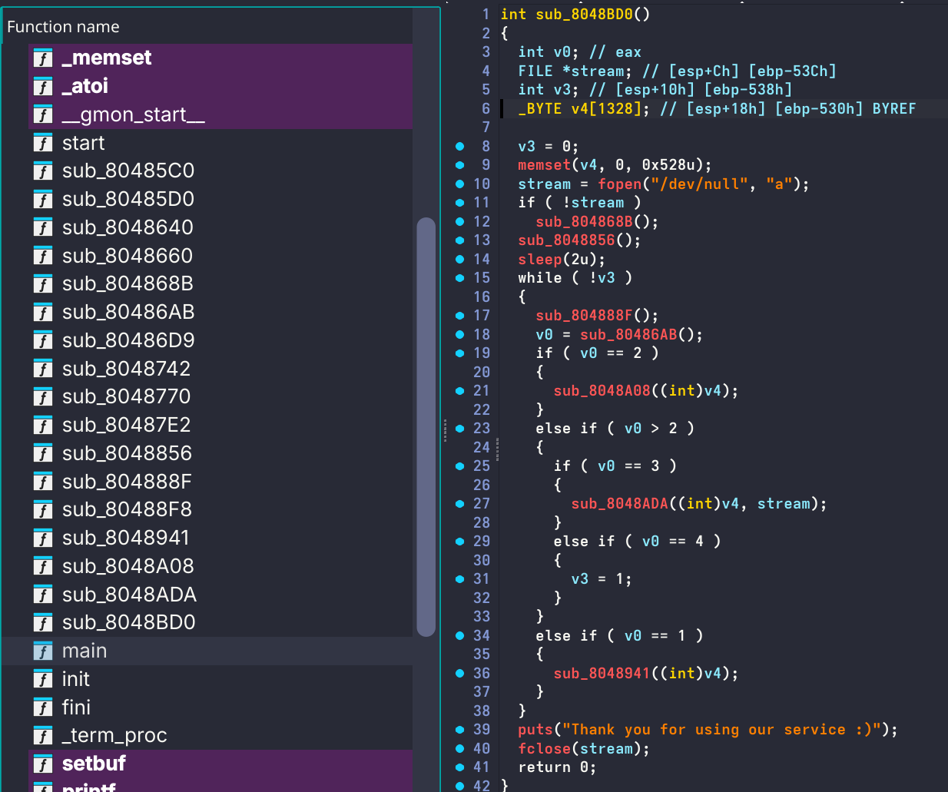Toggle breakpoint dot on line 36
Image resolution: width=948 pixels, height=792 pixels.
(459, 674)
